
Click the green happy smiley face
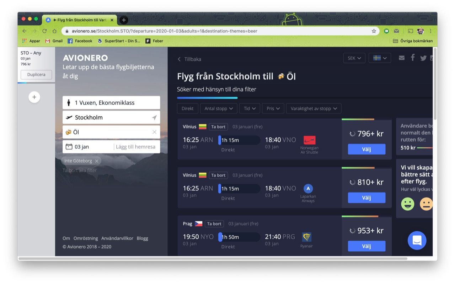408,204
